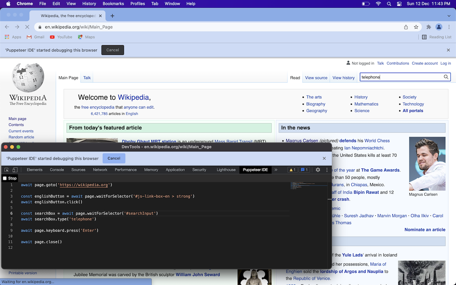Open the Chrome extensions puzzle icon
Viewport: 456px width, 285px height.
(429, 27)
